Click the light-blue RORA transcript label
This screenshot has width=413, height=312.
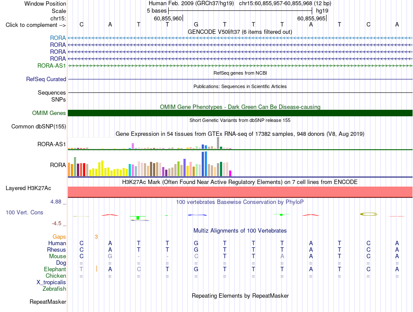pos(58,38)
